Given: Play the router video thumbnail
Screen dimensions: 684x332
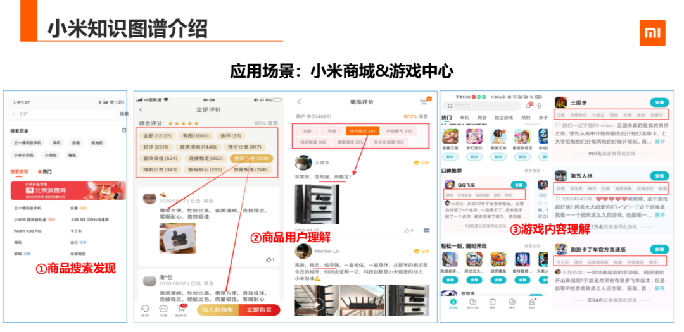Looking at the screenshot, I should [317, 304].
